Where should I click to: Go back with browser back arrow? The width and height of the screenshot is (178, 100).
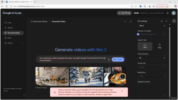[2, 6]
